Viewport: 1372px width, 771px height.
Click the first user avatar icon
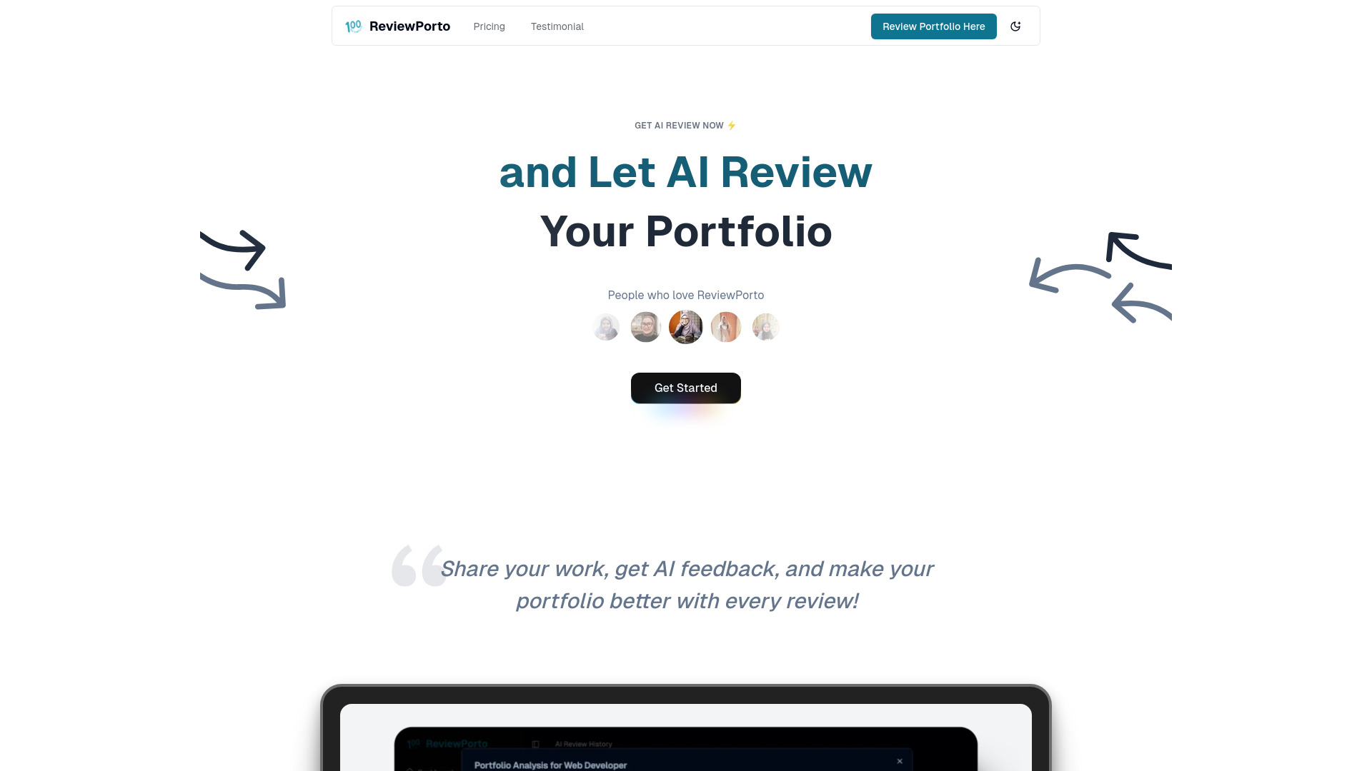point(607,326)
